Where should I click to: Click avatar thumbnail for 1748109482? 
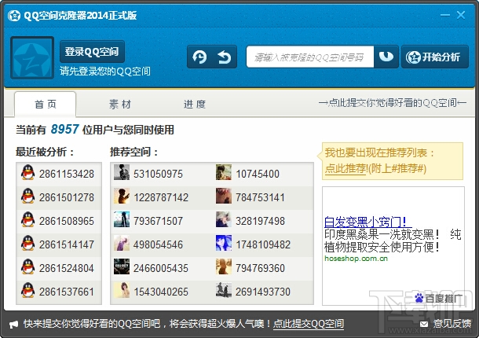[x=224, y=243]
